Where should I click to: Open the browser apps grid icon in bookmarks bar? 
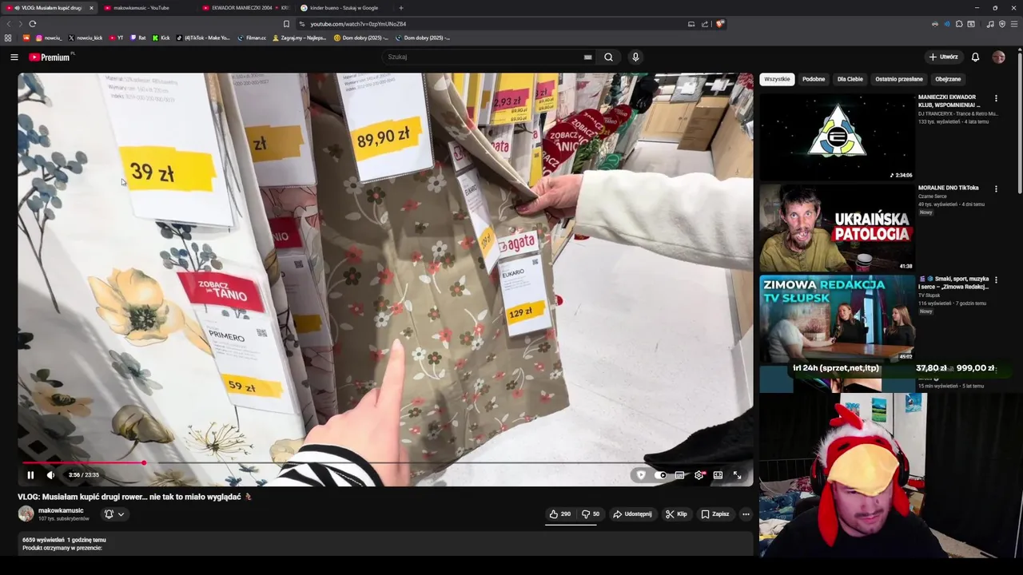pyautogui.click(x=8, y=38)
